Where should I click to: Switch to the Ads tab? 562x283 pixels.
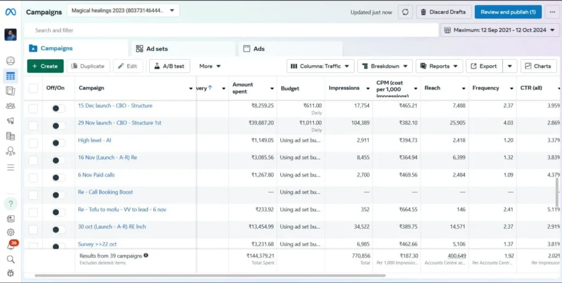pos(258,49)
